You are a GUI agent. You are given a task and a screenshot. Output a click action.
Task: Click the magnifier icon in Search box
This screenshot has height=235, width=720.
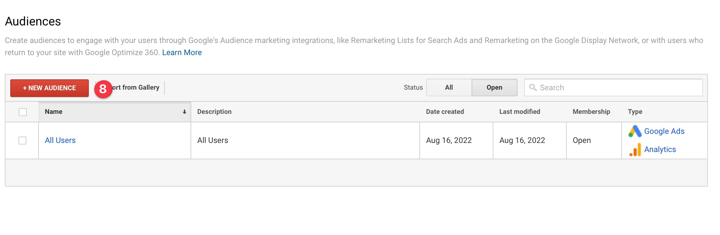533,88
